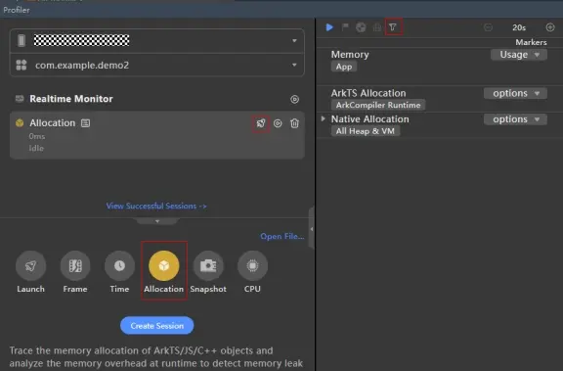Click the Memory row label
This screenshot has height=371, width=563.
350,55
